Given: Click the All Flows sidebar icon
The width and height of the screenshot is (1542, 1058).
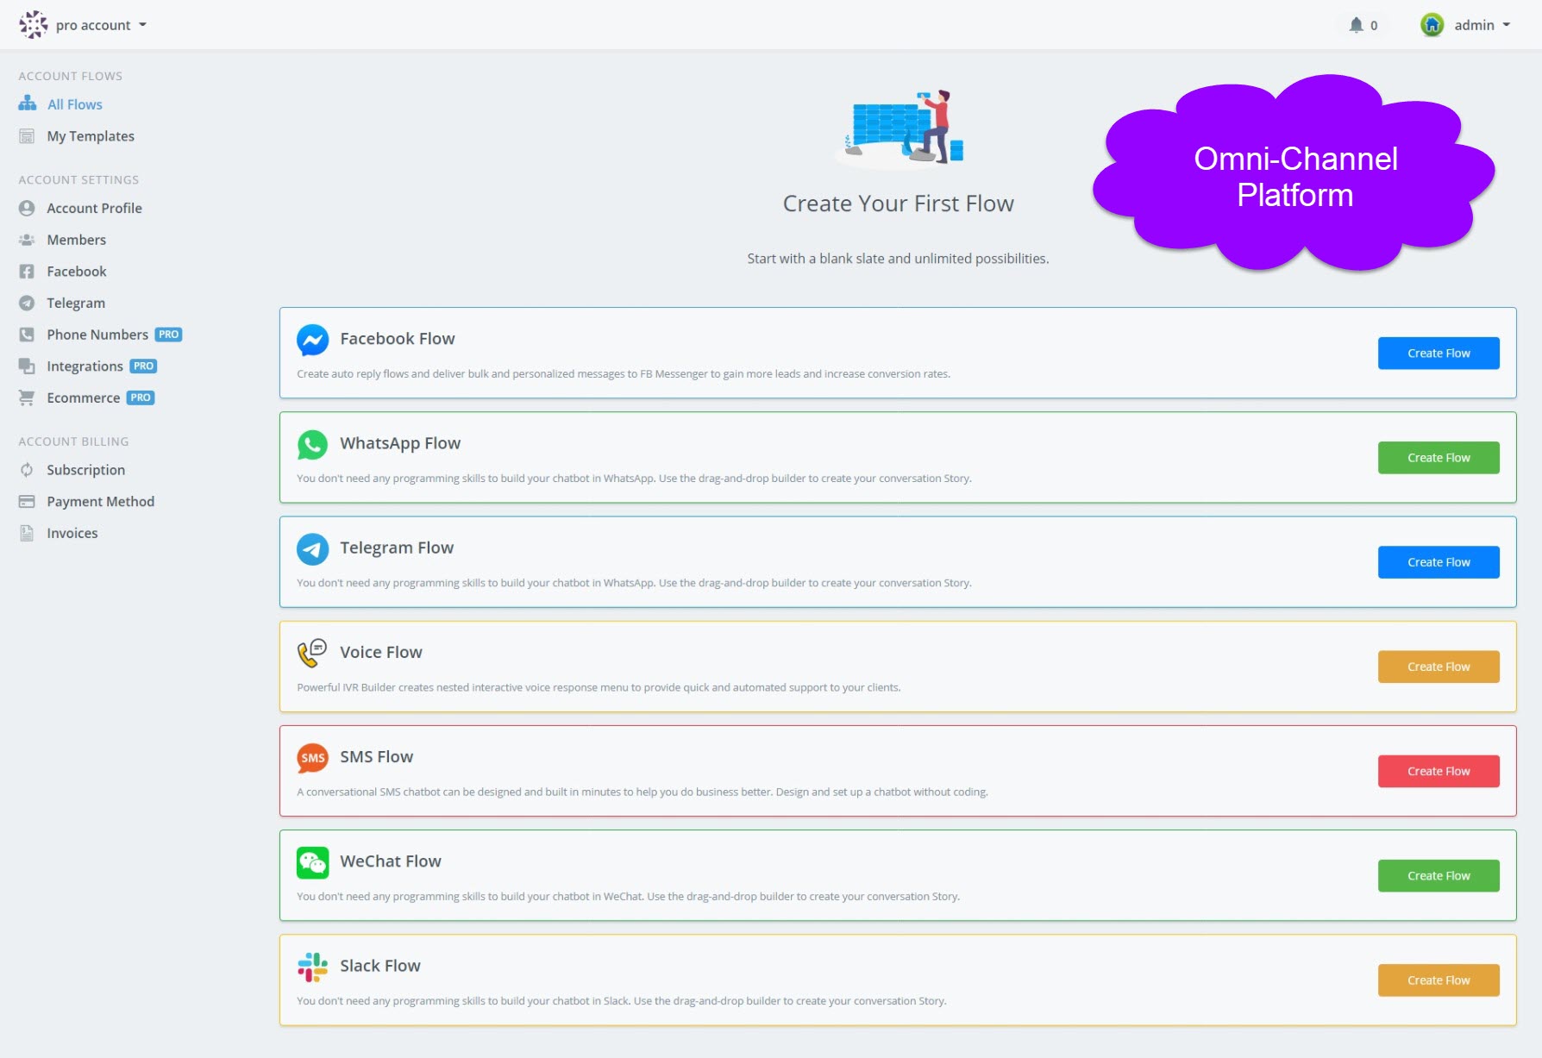Looking at the screenshot, I should tap(28, 103).
